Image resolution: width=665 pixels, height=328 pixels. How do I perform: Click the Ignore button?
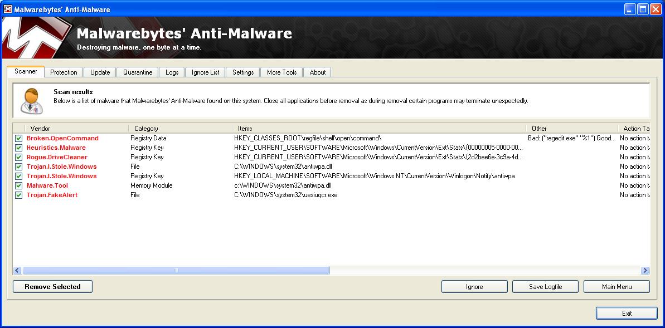[x=474, y=287]
